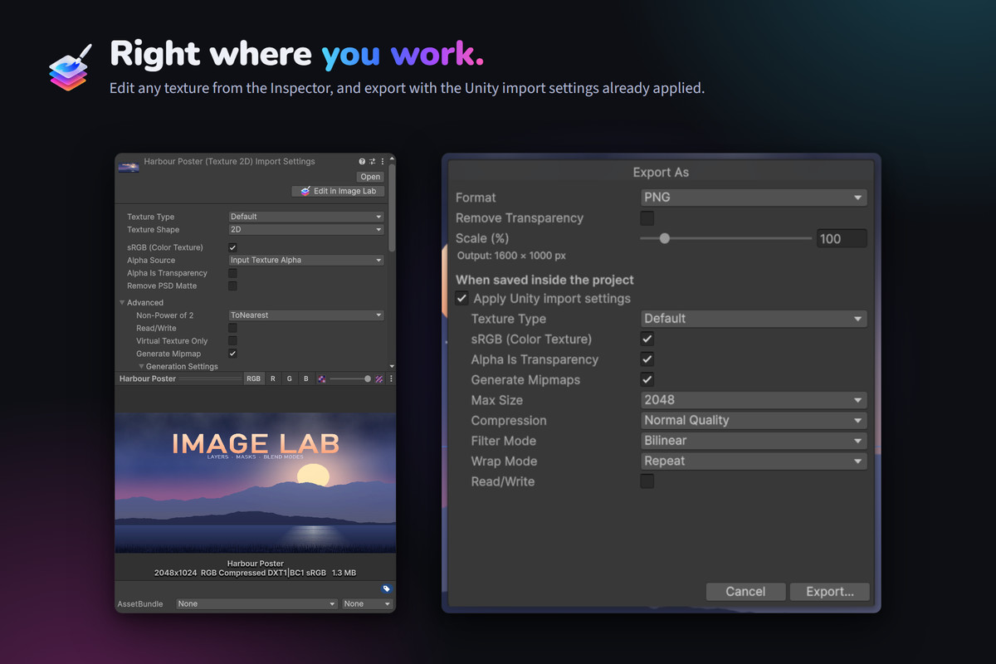
Task: Open the Import Settings header kebab menu
Action: (383, 162)
